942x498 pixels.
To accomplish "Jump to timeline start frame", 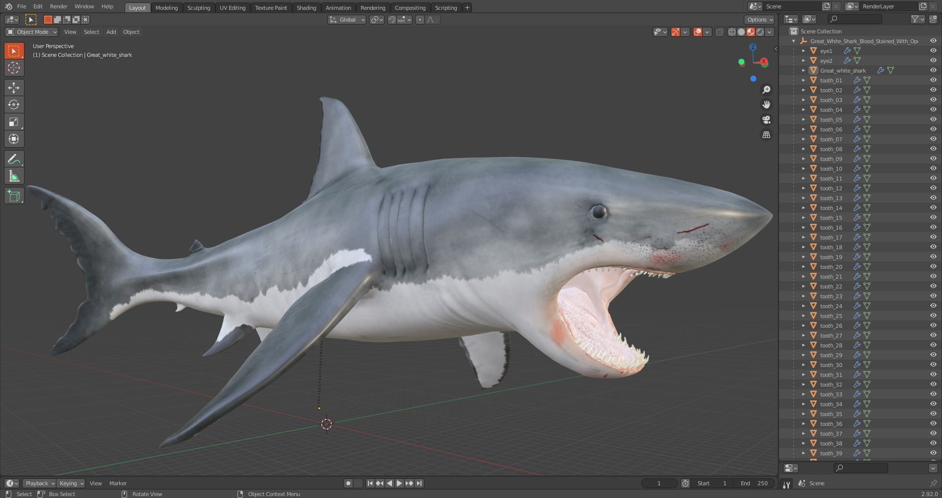I will point(370,483).
